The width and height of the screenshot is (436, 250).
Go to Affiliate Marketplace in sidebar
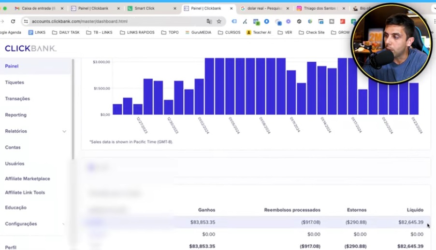(x=28, y=179)
